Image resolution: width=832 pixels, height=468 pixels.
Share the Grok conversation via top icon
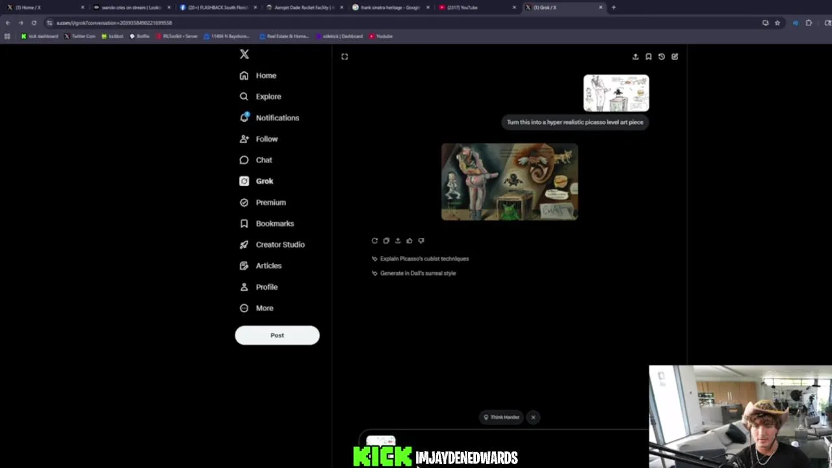(x=635, y=57)
